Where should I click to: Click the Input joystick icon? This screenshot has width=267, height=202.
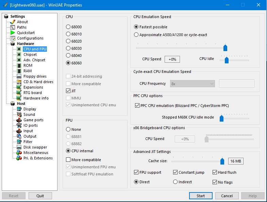(x=19, y=131)
